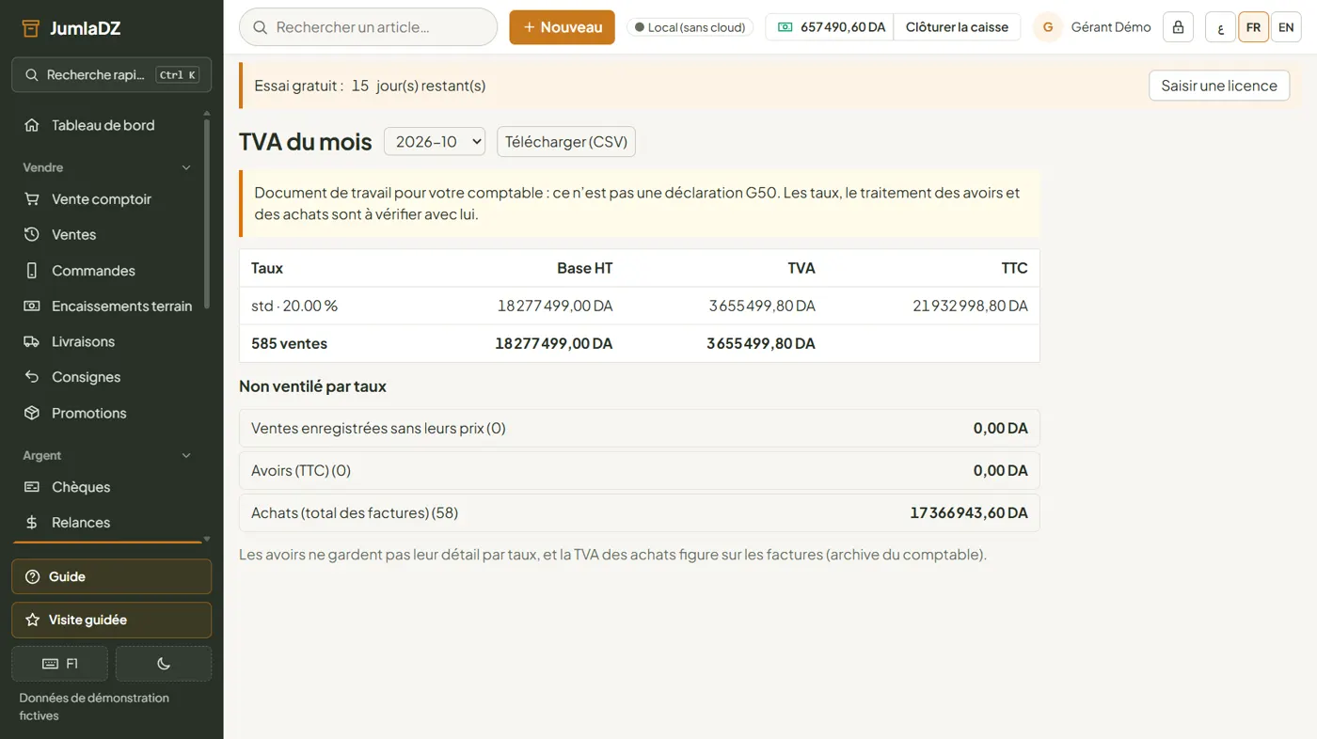Open the Nouveau menu button
The height and width of the screenshot is (739, 1317).
tap(563, 27)
